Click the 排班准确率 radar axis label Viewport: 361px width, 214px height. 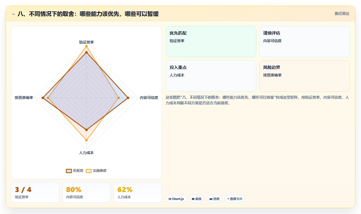tap(24, 98)
